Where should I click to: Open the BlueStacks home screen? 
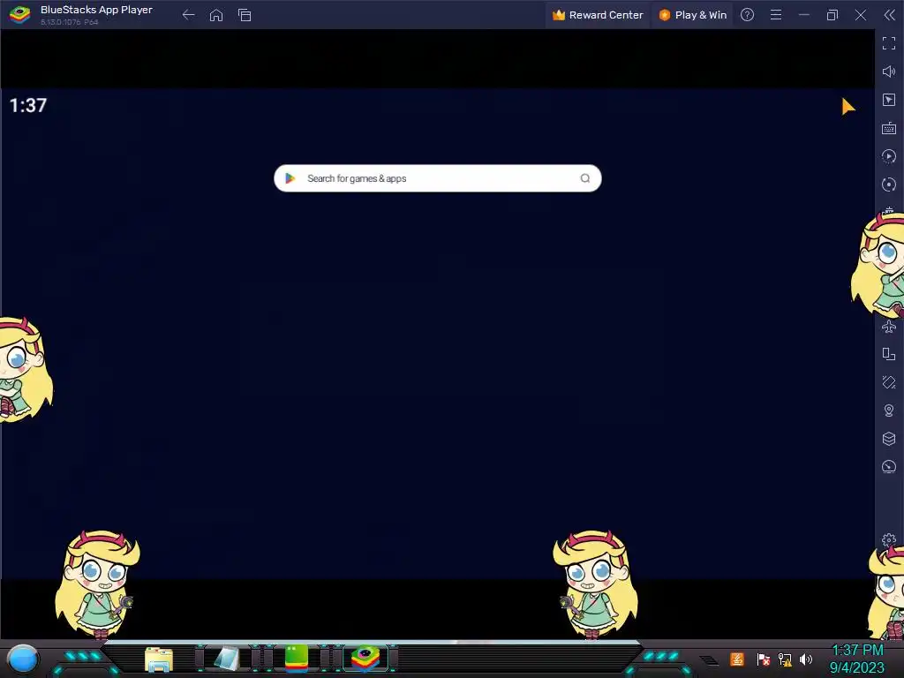(216, 15)
